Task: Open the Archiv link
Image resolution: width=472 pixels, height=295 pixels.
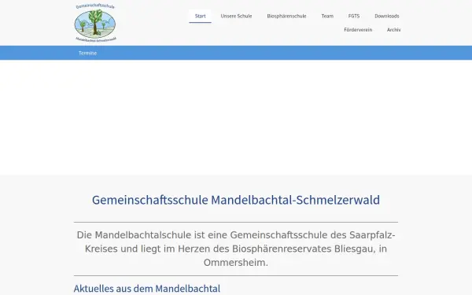Action: 394,30
